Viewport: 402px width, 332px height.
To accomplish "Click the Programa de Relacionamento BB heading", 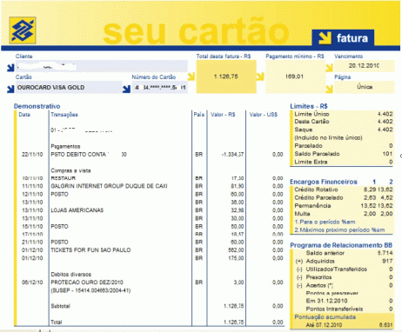I will 341,245.
